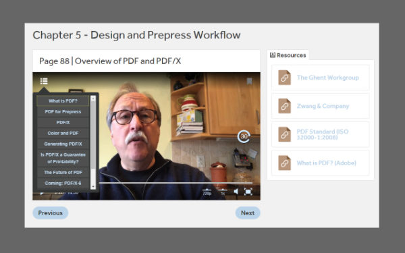Click the link icon beside What is PDF? (Adobe)
Image resolution: width=405 pixels, height=253 pixels.
284,163
